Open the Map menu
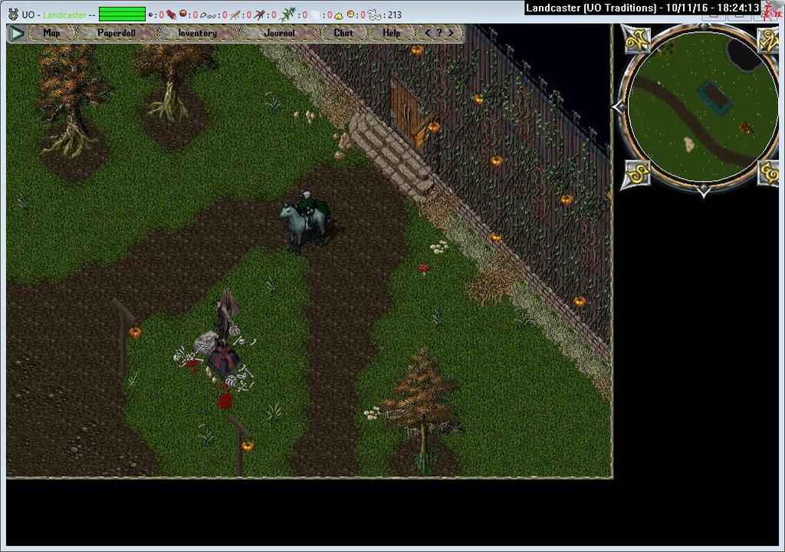This screenshot has height=552, width=785. coord(51,33)
